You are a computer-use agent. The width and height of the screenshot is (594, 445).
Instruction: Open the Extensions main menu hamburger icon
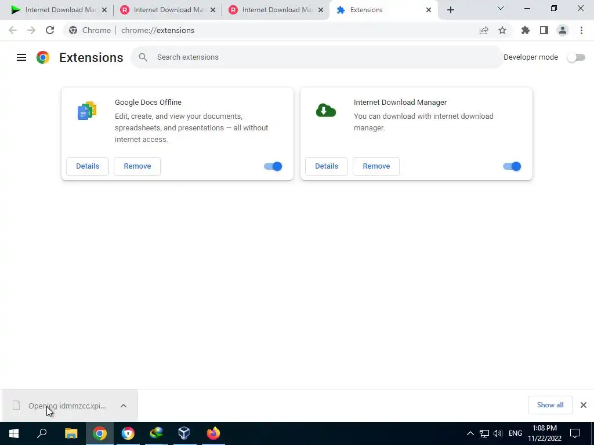click(21, 57)
